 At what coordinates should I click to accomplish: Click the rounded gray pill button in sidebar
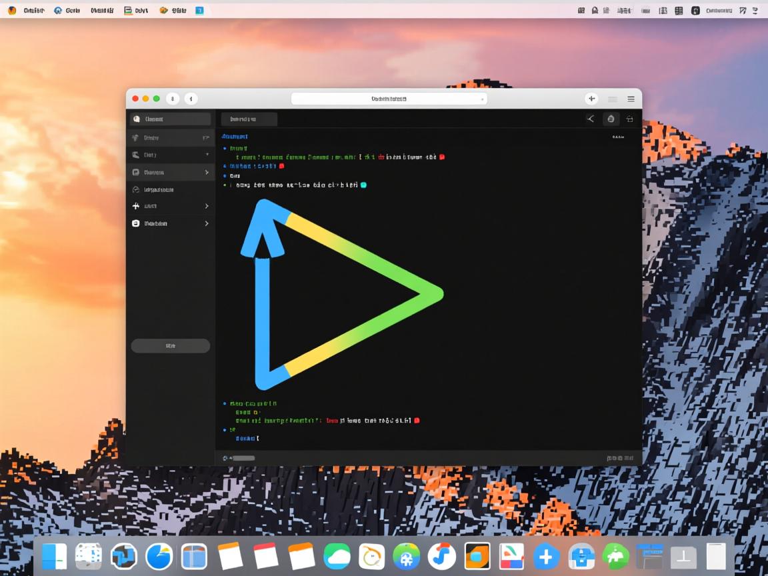170,345
